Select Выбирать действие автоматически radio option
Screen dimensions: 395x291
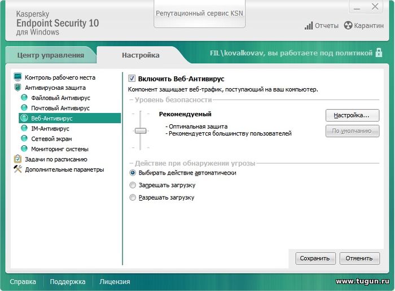click(x=133, y=173)
